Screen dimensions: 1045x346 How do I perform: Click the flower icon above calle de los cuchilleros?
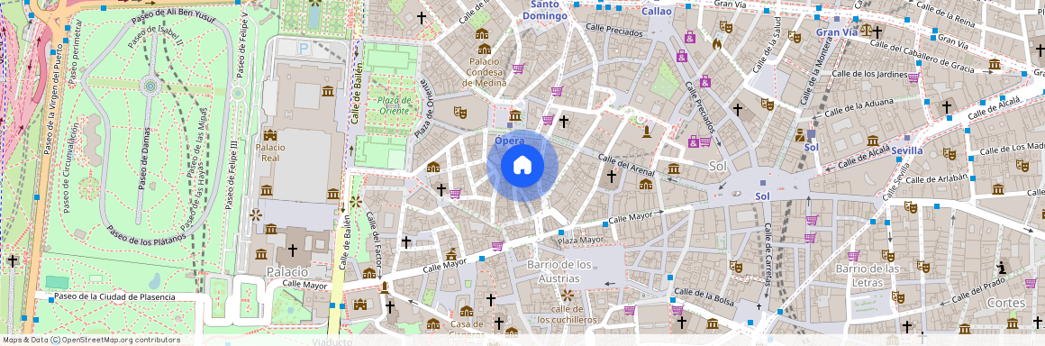pyautogui.click(x=568, y=295)
